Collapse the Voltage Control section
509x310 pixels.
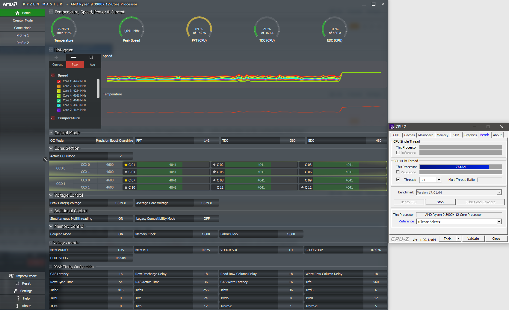point(51,195)
